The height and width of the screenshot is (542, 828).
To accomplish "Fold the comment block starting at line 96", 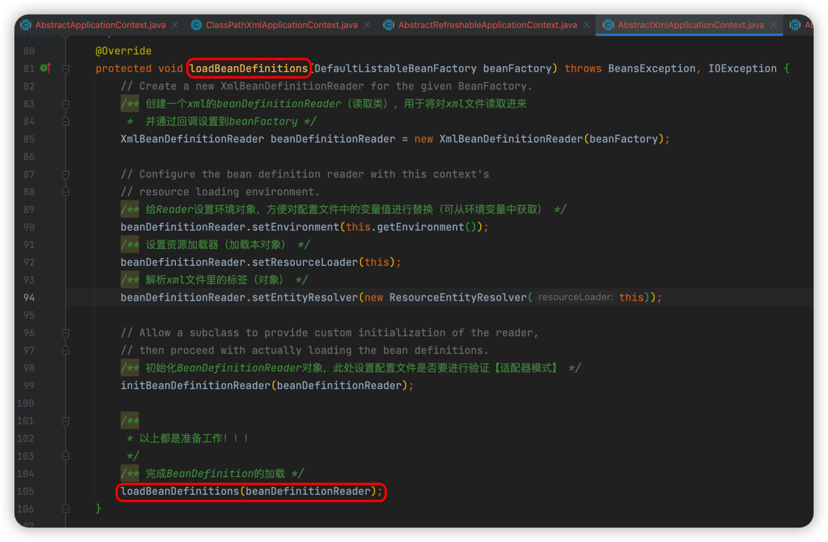I will click(x=66, y=333).
